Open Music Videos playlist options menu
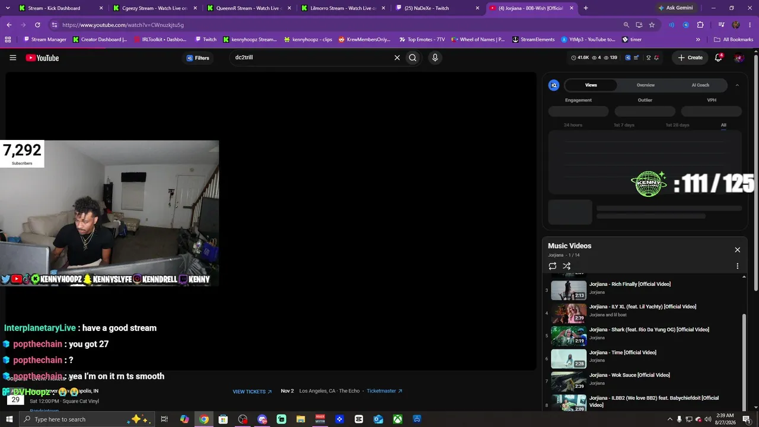The height and width of the screenshot is (427, 759). tap(738, 266)
